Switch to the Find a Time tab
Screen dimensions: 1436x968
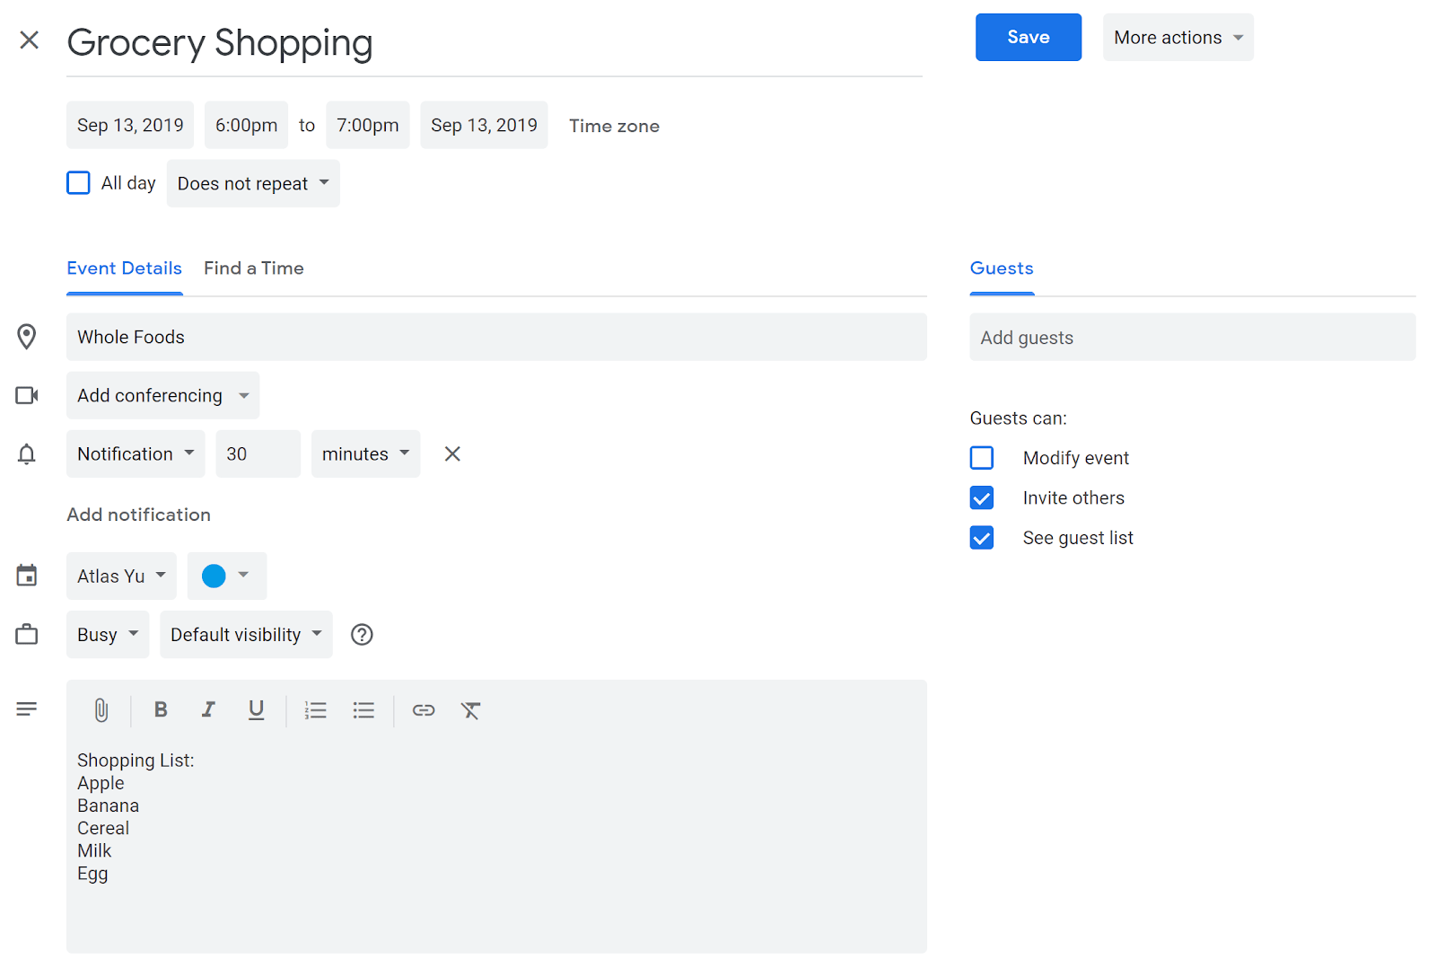tap(253, 268)
